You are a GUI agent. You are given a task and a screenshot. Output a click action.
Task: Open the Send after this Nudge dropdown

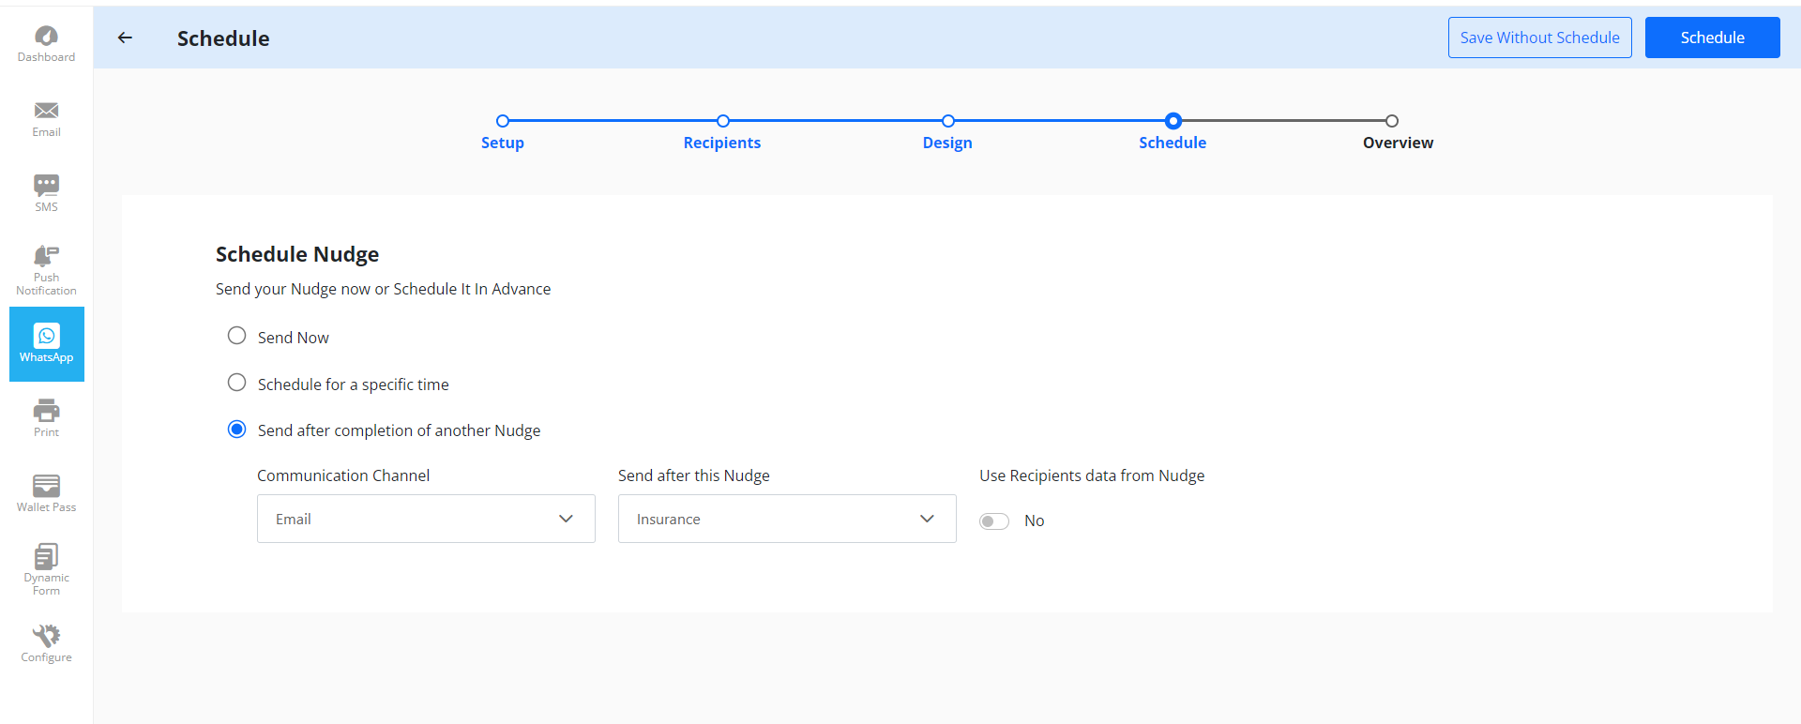pyautogui.click(x=787, y=519)
